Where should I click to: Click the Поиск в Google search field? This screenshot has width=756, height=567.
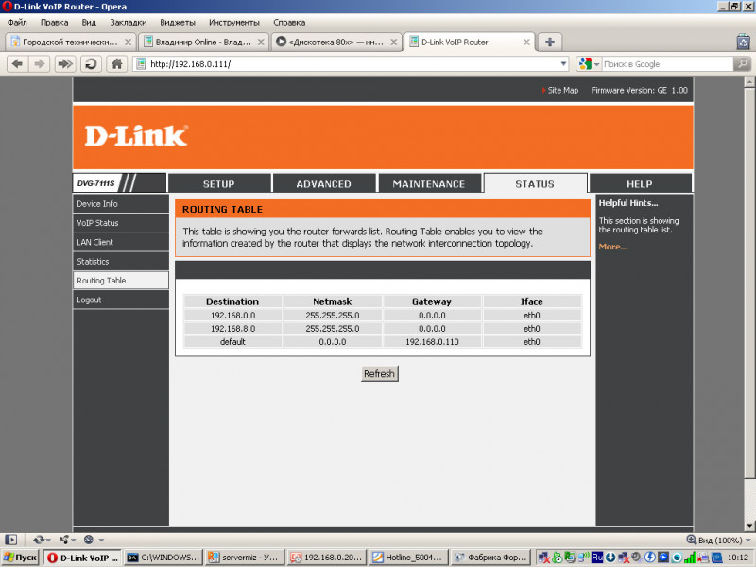click(667, 63)
